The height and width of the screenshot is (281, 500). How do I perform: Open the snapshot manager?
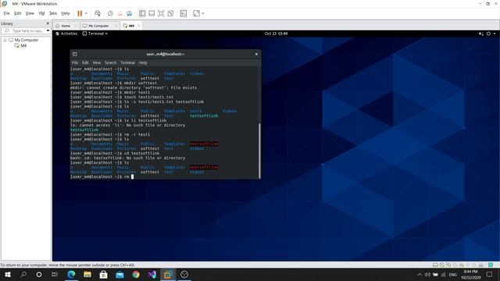pyautogui.click(x=129, y=13)
